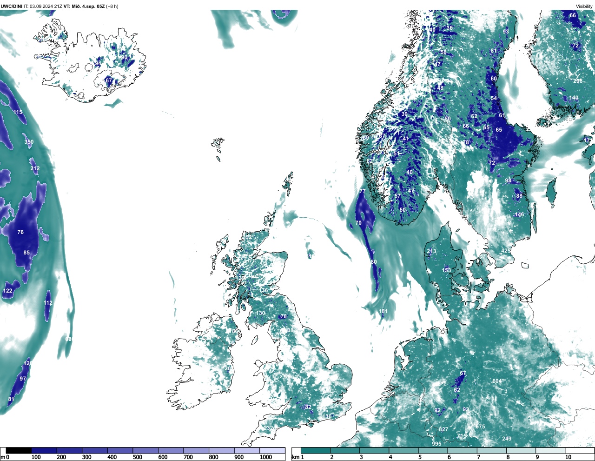Screen dimensions: 595x461
Task: Click the dark teal 1–2 km legend swatch
Action: [316, 450]
